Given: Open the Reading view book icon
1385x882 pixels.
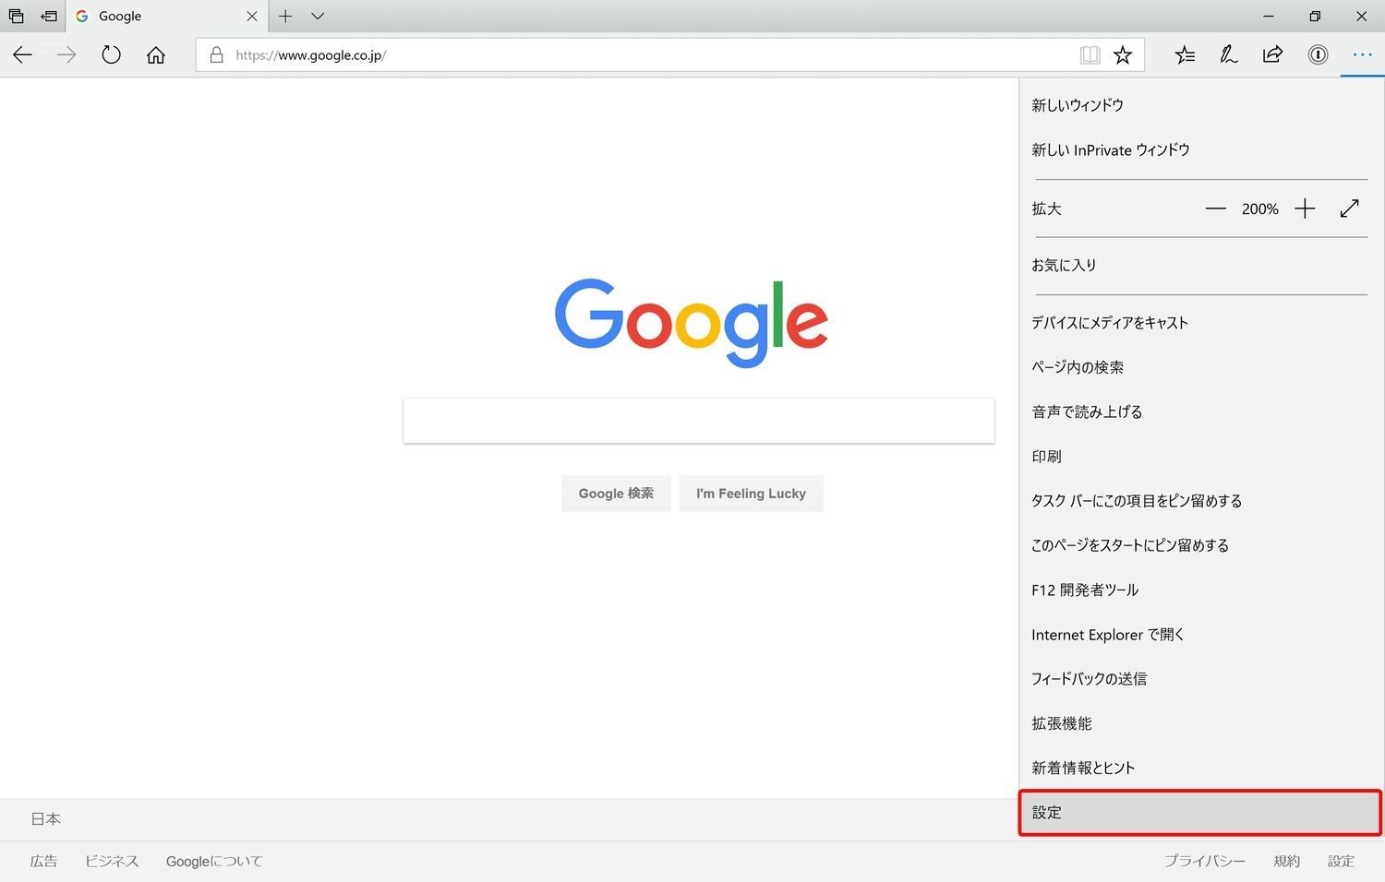Looking at the screenshot, I should tap(1090, 55).
